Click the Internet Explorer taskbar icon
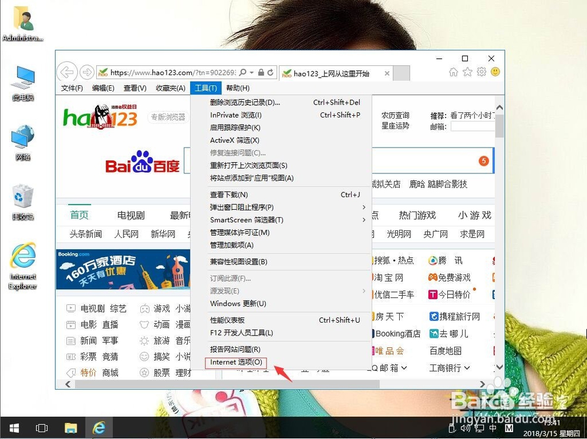 tap(99, 428)
